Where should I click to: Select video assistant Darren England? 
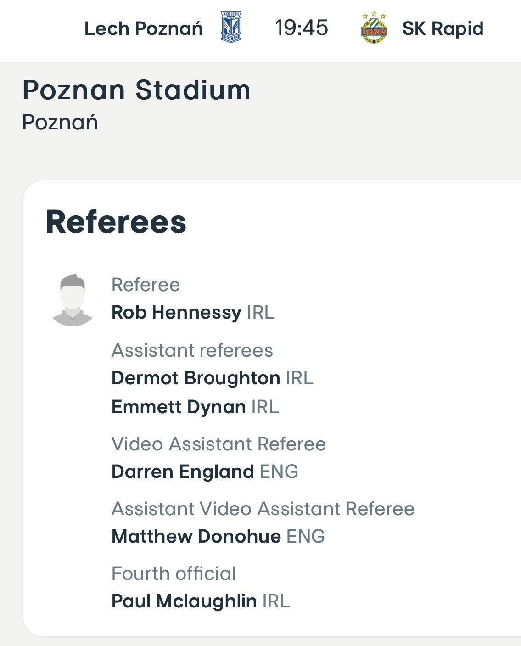click(x=183, y=472)
